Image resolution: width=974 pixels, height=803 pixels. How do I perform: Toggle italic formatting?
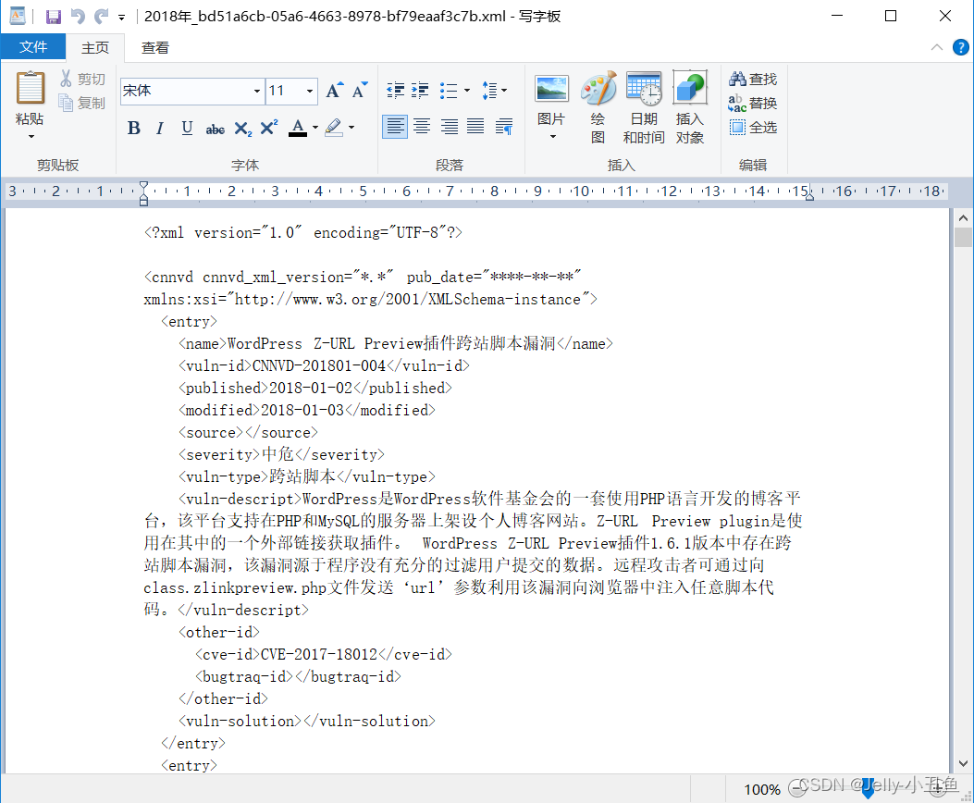point(160,128)
